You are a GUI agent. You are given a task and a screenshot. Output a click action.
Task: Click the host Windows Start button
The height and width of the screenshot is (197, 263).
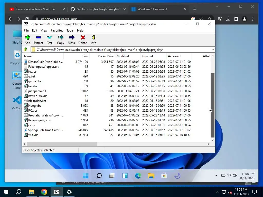(x=6, y=192)
